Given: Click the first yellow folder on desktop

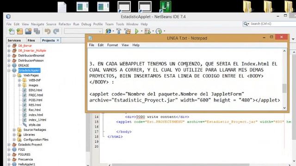Looking at the screenshot, I should pos(247,7).
